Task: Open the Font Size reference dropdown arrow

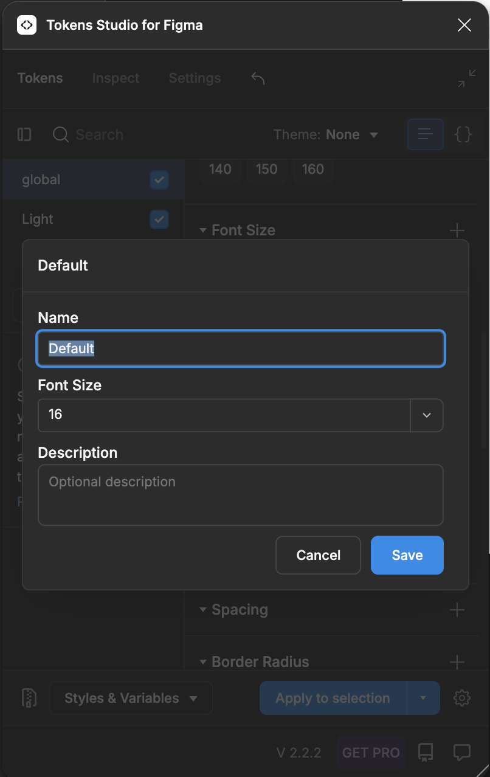Action: (427, 415)
